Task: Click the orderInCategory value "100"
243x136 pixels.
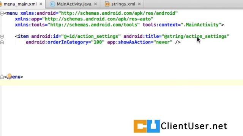Action: (x=98, y=42)
